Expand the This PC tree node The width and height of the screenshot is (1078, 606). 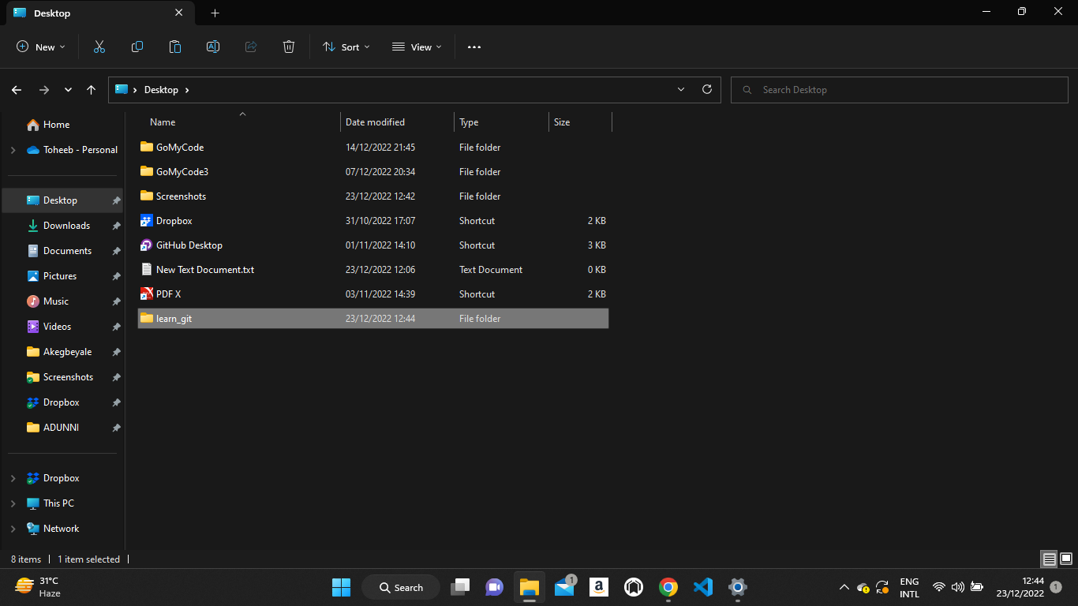(x=13, y=503)
